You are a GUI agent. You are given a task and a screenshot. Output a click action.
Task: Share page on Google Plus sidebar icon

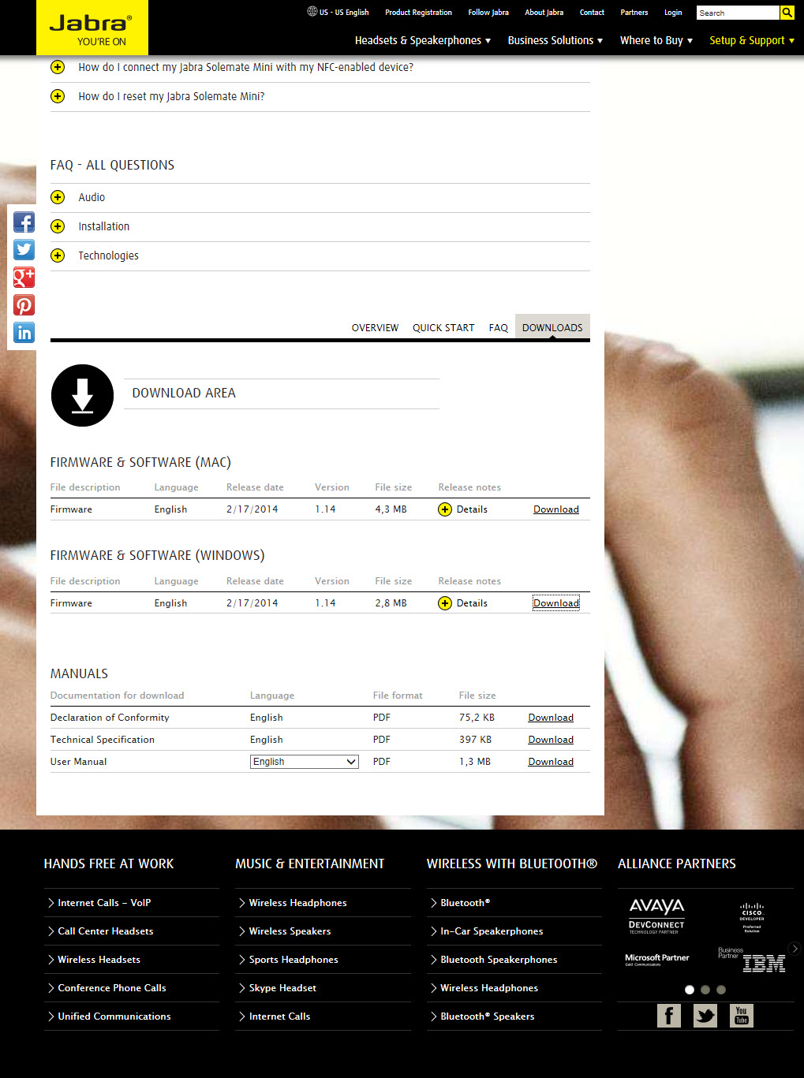tap(24, 278)
